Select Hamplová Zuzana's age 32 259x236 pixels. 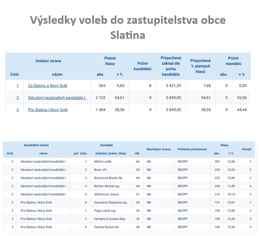pos(138,219)
